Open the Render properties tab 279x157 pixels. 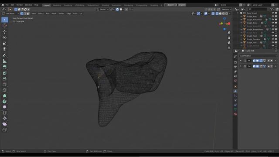235,62
